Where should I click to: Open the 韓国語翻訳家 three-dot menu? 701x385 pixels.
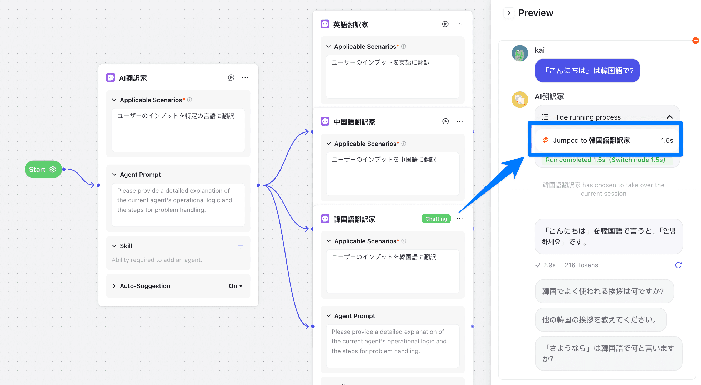(459, 219)
